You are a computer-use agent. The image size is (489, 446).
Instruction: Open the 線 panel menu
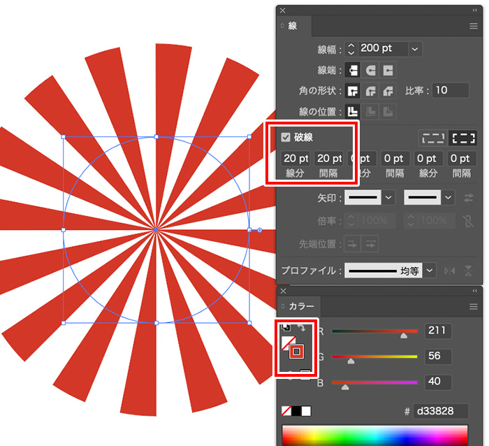point(474,27)
